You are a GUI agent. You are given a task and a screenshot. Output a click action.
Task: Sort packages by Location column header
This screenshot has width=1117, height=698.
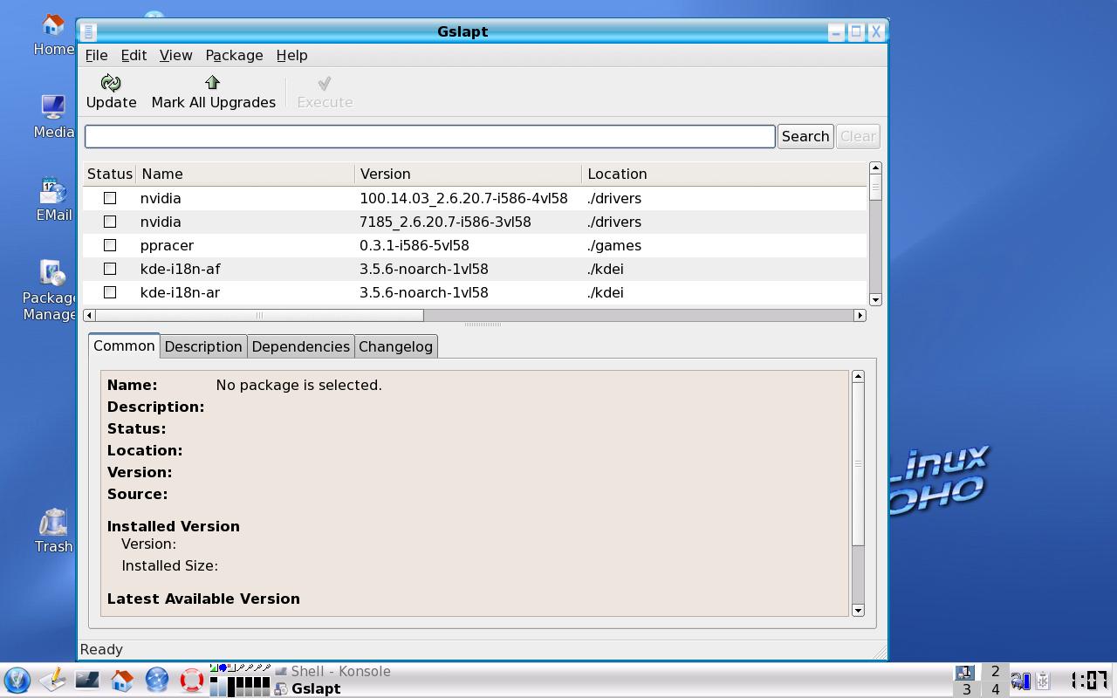[x=724, y=174]
